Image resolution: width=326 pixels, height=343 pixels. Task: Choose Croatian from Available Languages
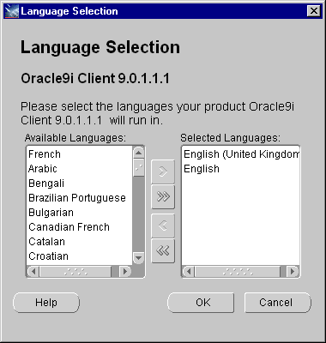coord(80,256)
